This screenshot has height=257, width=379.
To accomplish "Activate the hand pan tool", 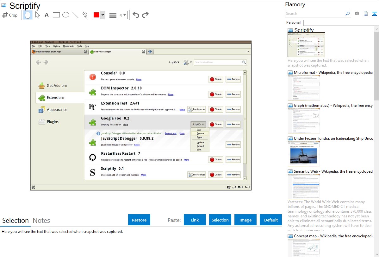I will 28,15.
